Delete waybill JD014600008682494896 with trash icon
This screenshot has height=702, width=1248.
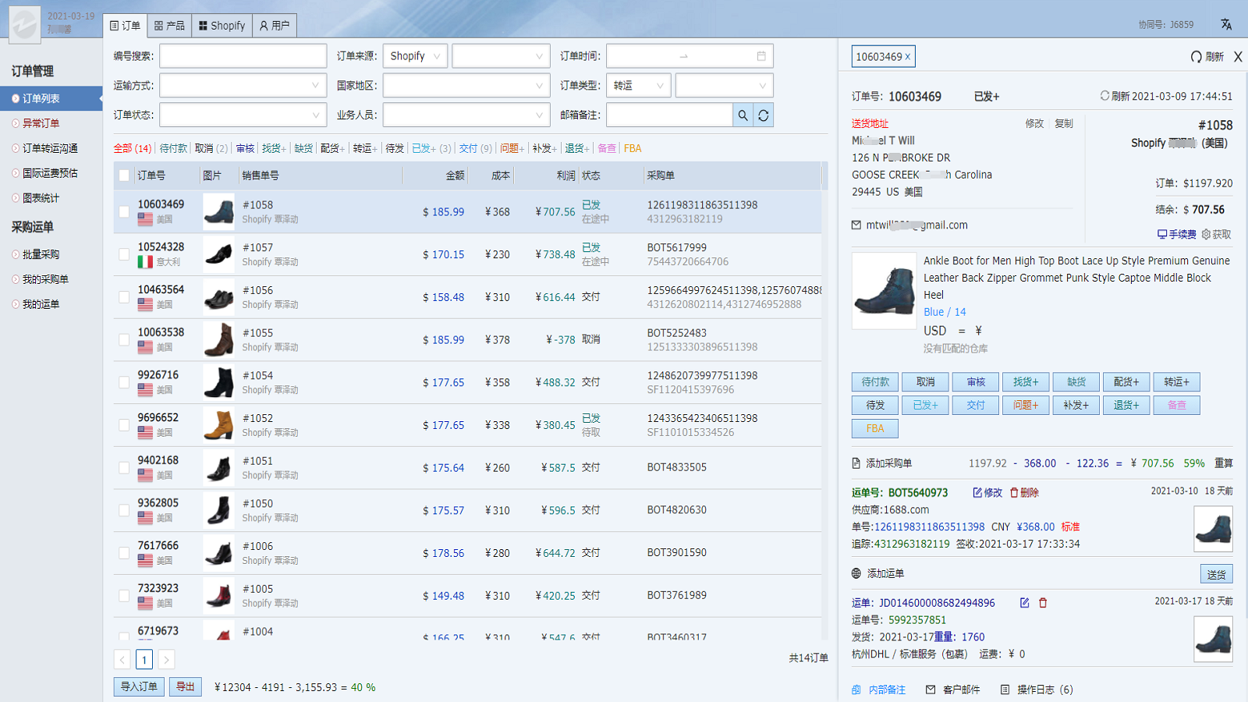(1043, 603)
